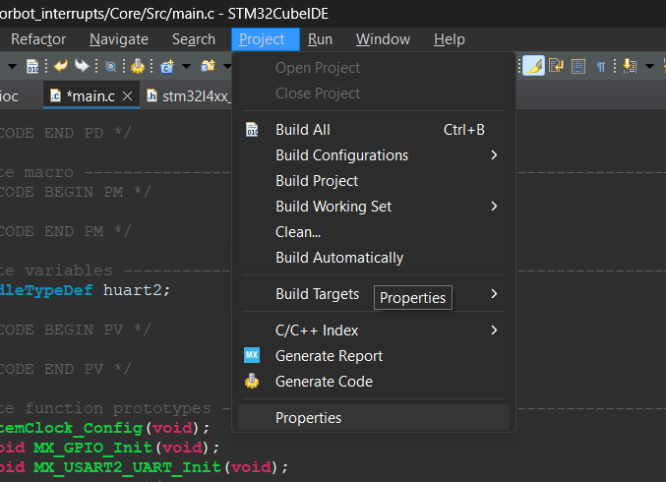Image resolution: width=666 pixels, height=482 pixels.
Task: Expand Build Working Set submenu
Action: tap(374, 207)
